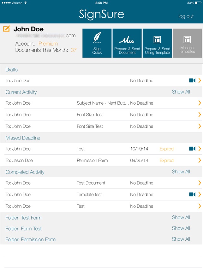Open the Permission Form row chevron
The image size is (203, 271).
(x=200, y=160)
